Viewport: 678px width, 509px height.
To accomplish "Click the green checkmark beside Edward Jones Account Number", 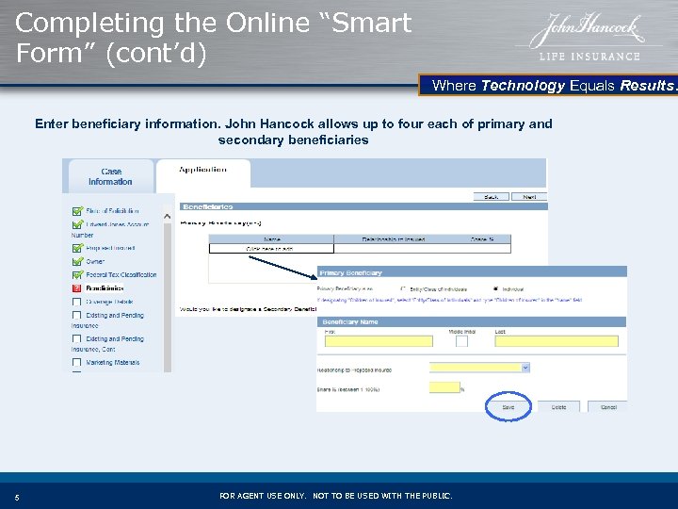I will (78, 224).
